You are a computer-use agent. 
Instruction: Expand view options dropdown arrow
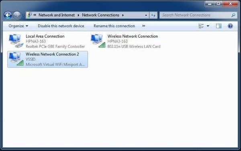click(208, 26)
